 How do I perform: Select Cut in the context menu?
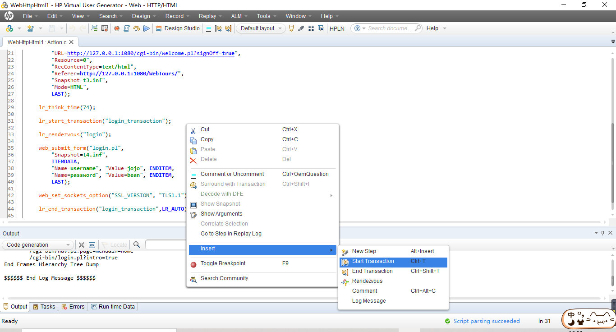[262, 129]
